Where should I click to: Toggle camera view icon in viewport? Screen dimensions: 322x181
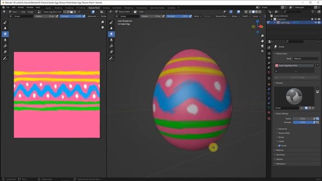(x=262, y=46)
